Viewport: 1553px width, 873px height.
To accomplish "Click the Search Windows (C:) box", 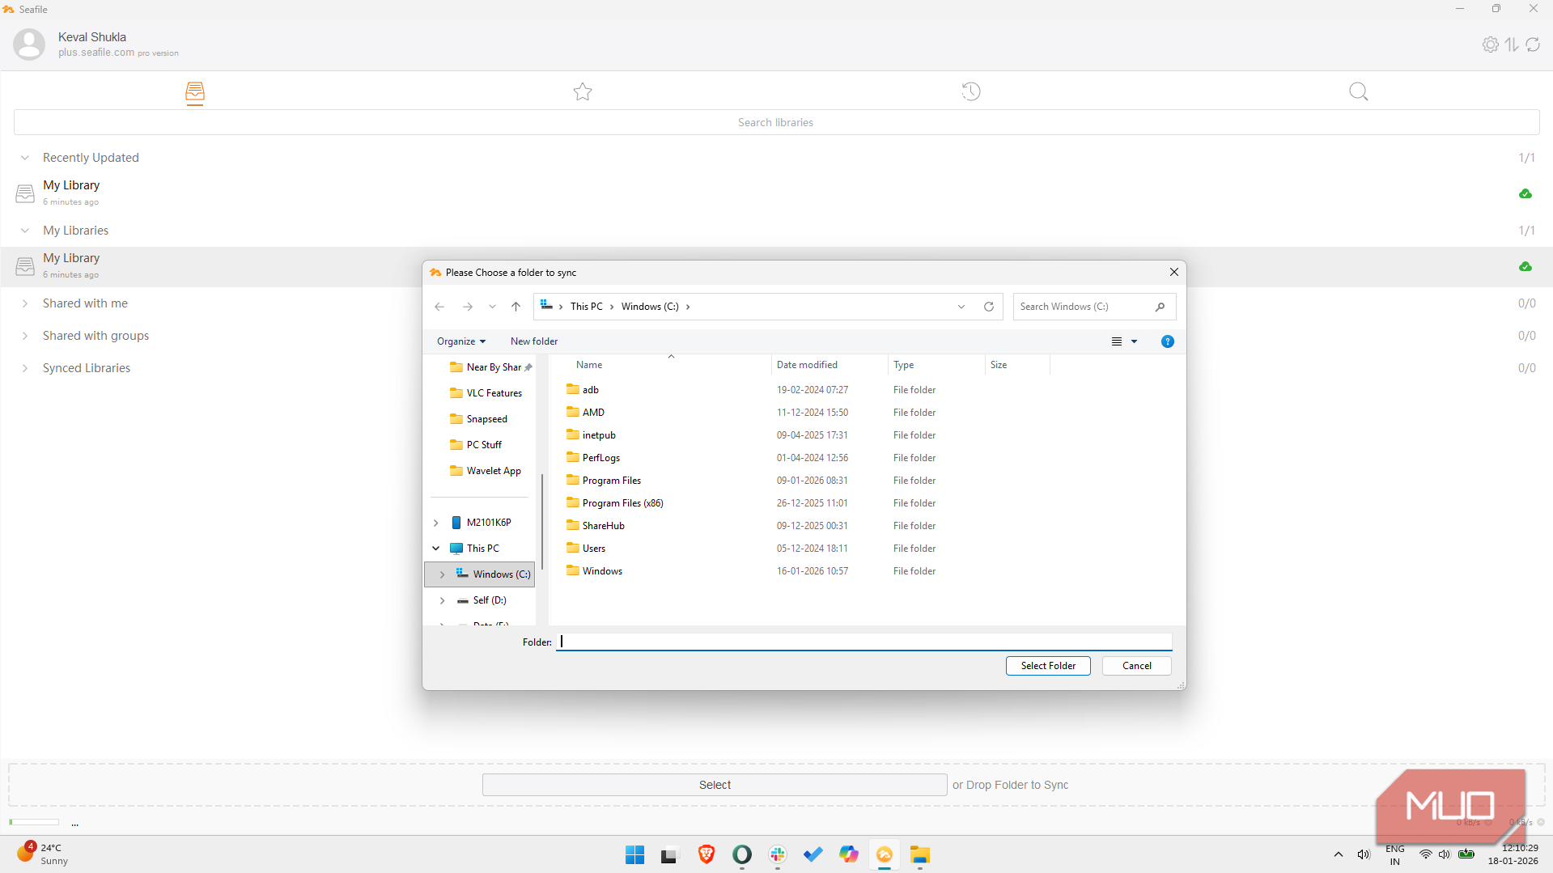I will point(1094,307).
